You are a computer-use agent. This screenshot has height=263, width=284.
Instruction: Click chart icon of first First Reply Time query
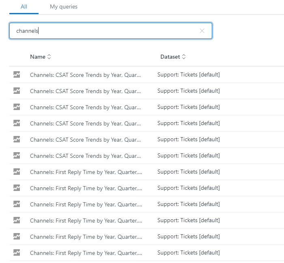click(x=17, y=172)
